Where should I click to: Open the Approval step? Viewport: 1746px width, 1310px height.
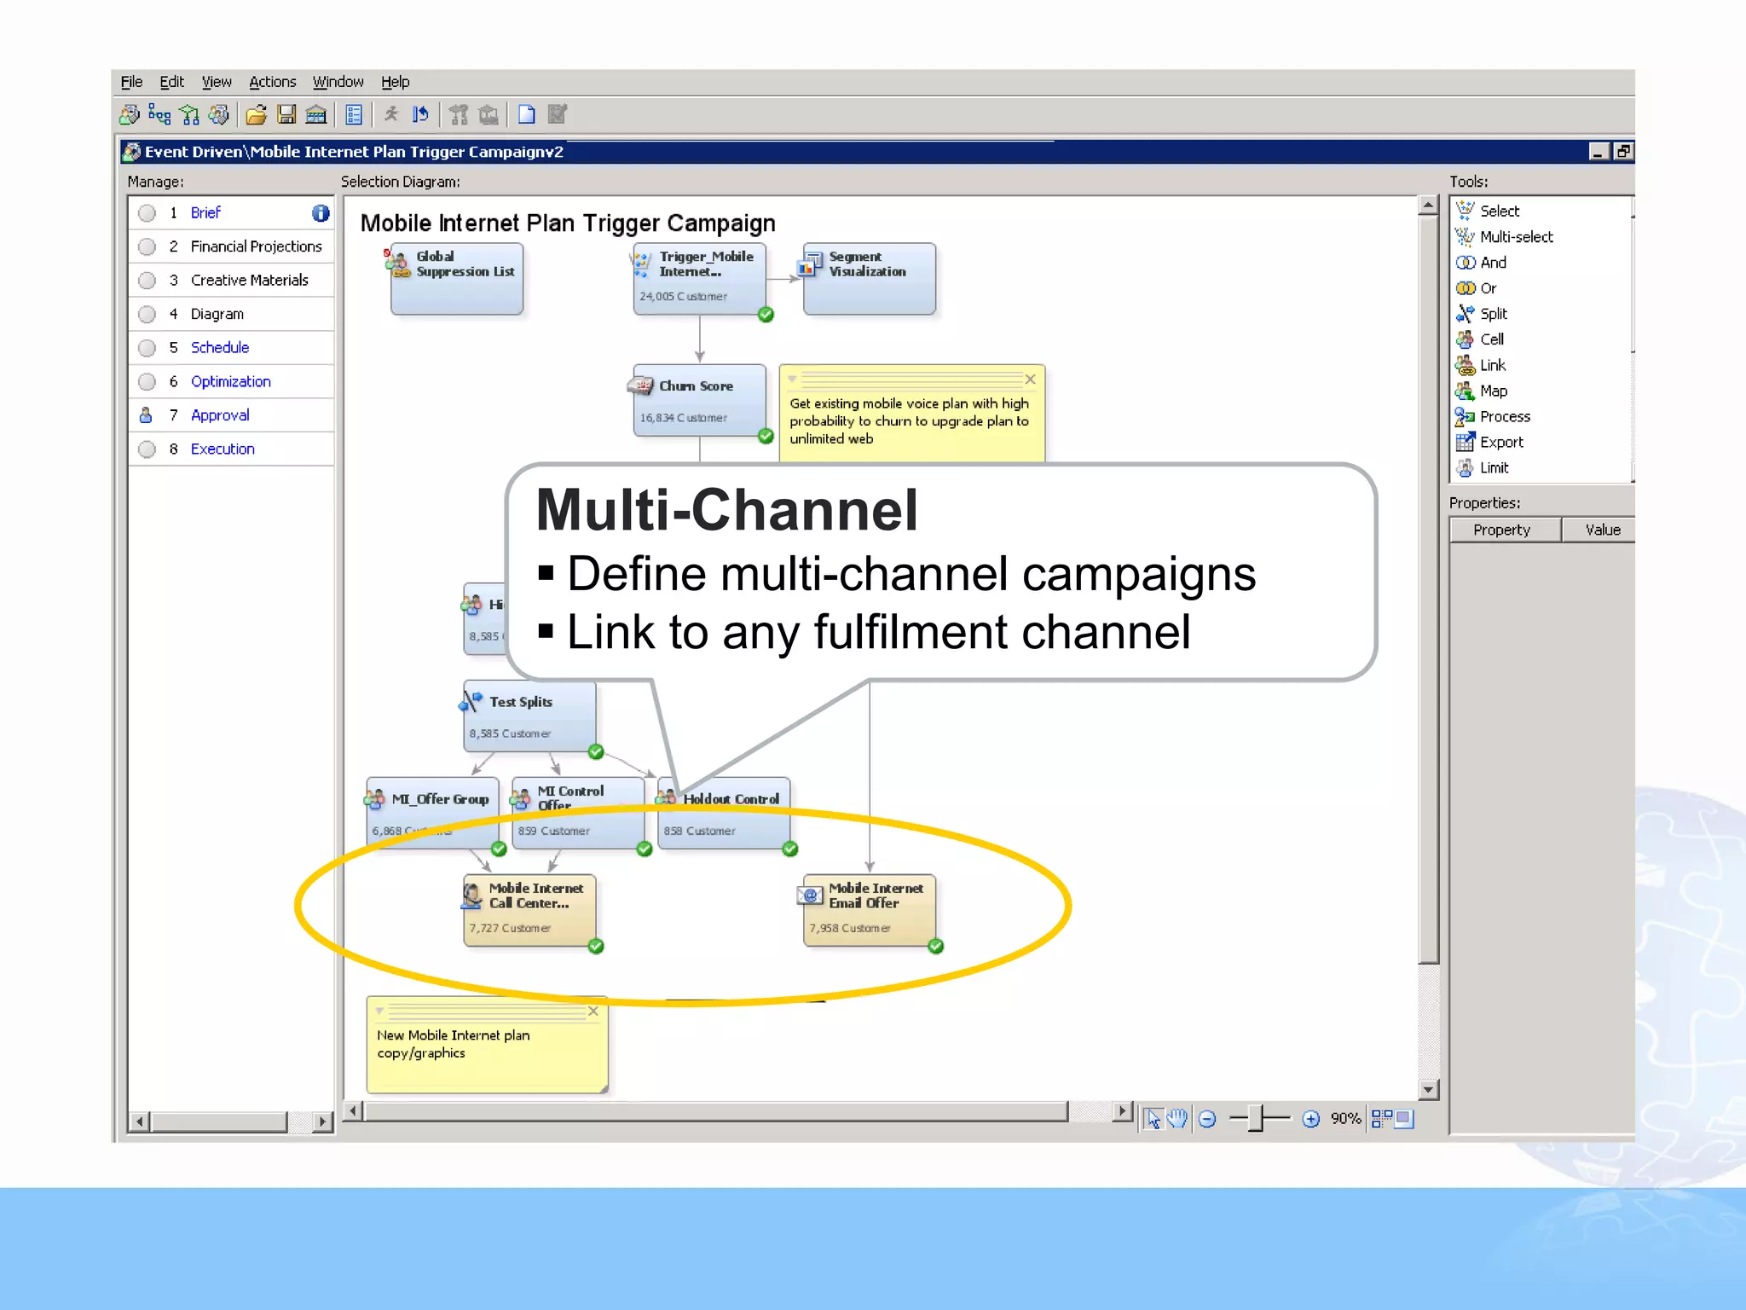point(220,415)
